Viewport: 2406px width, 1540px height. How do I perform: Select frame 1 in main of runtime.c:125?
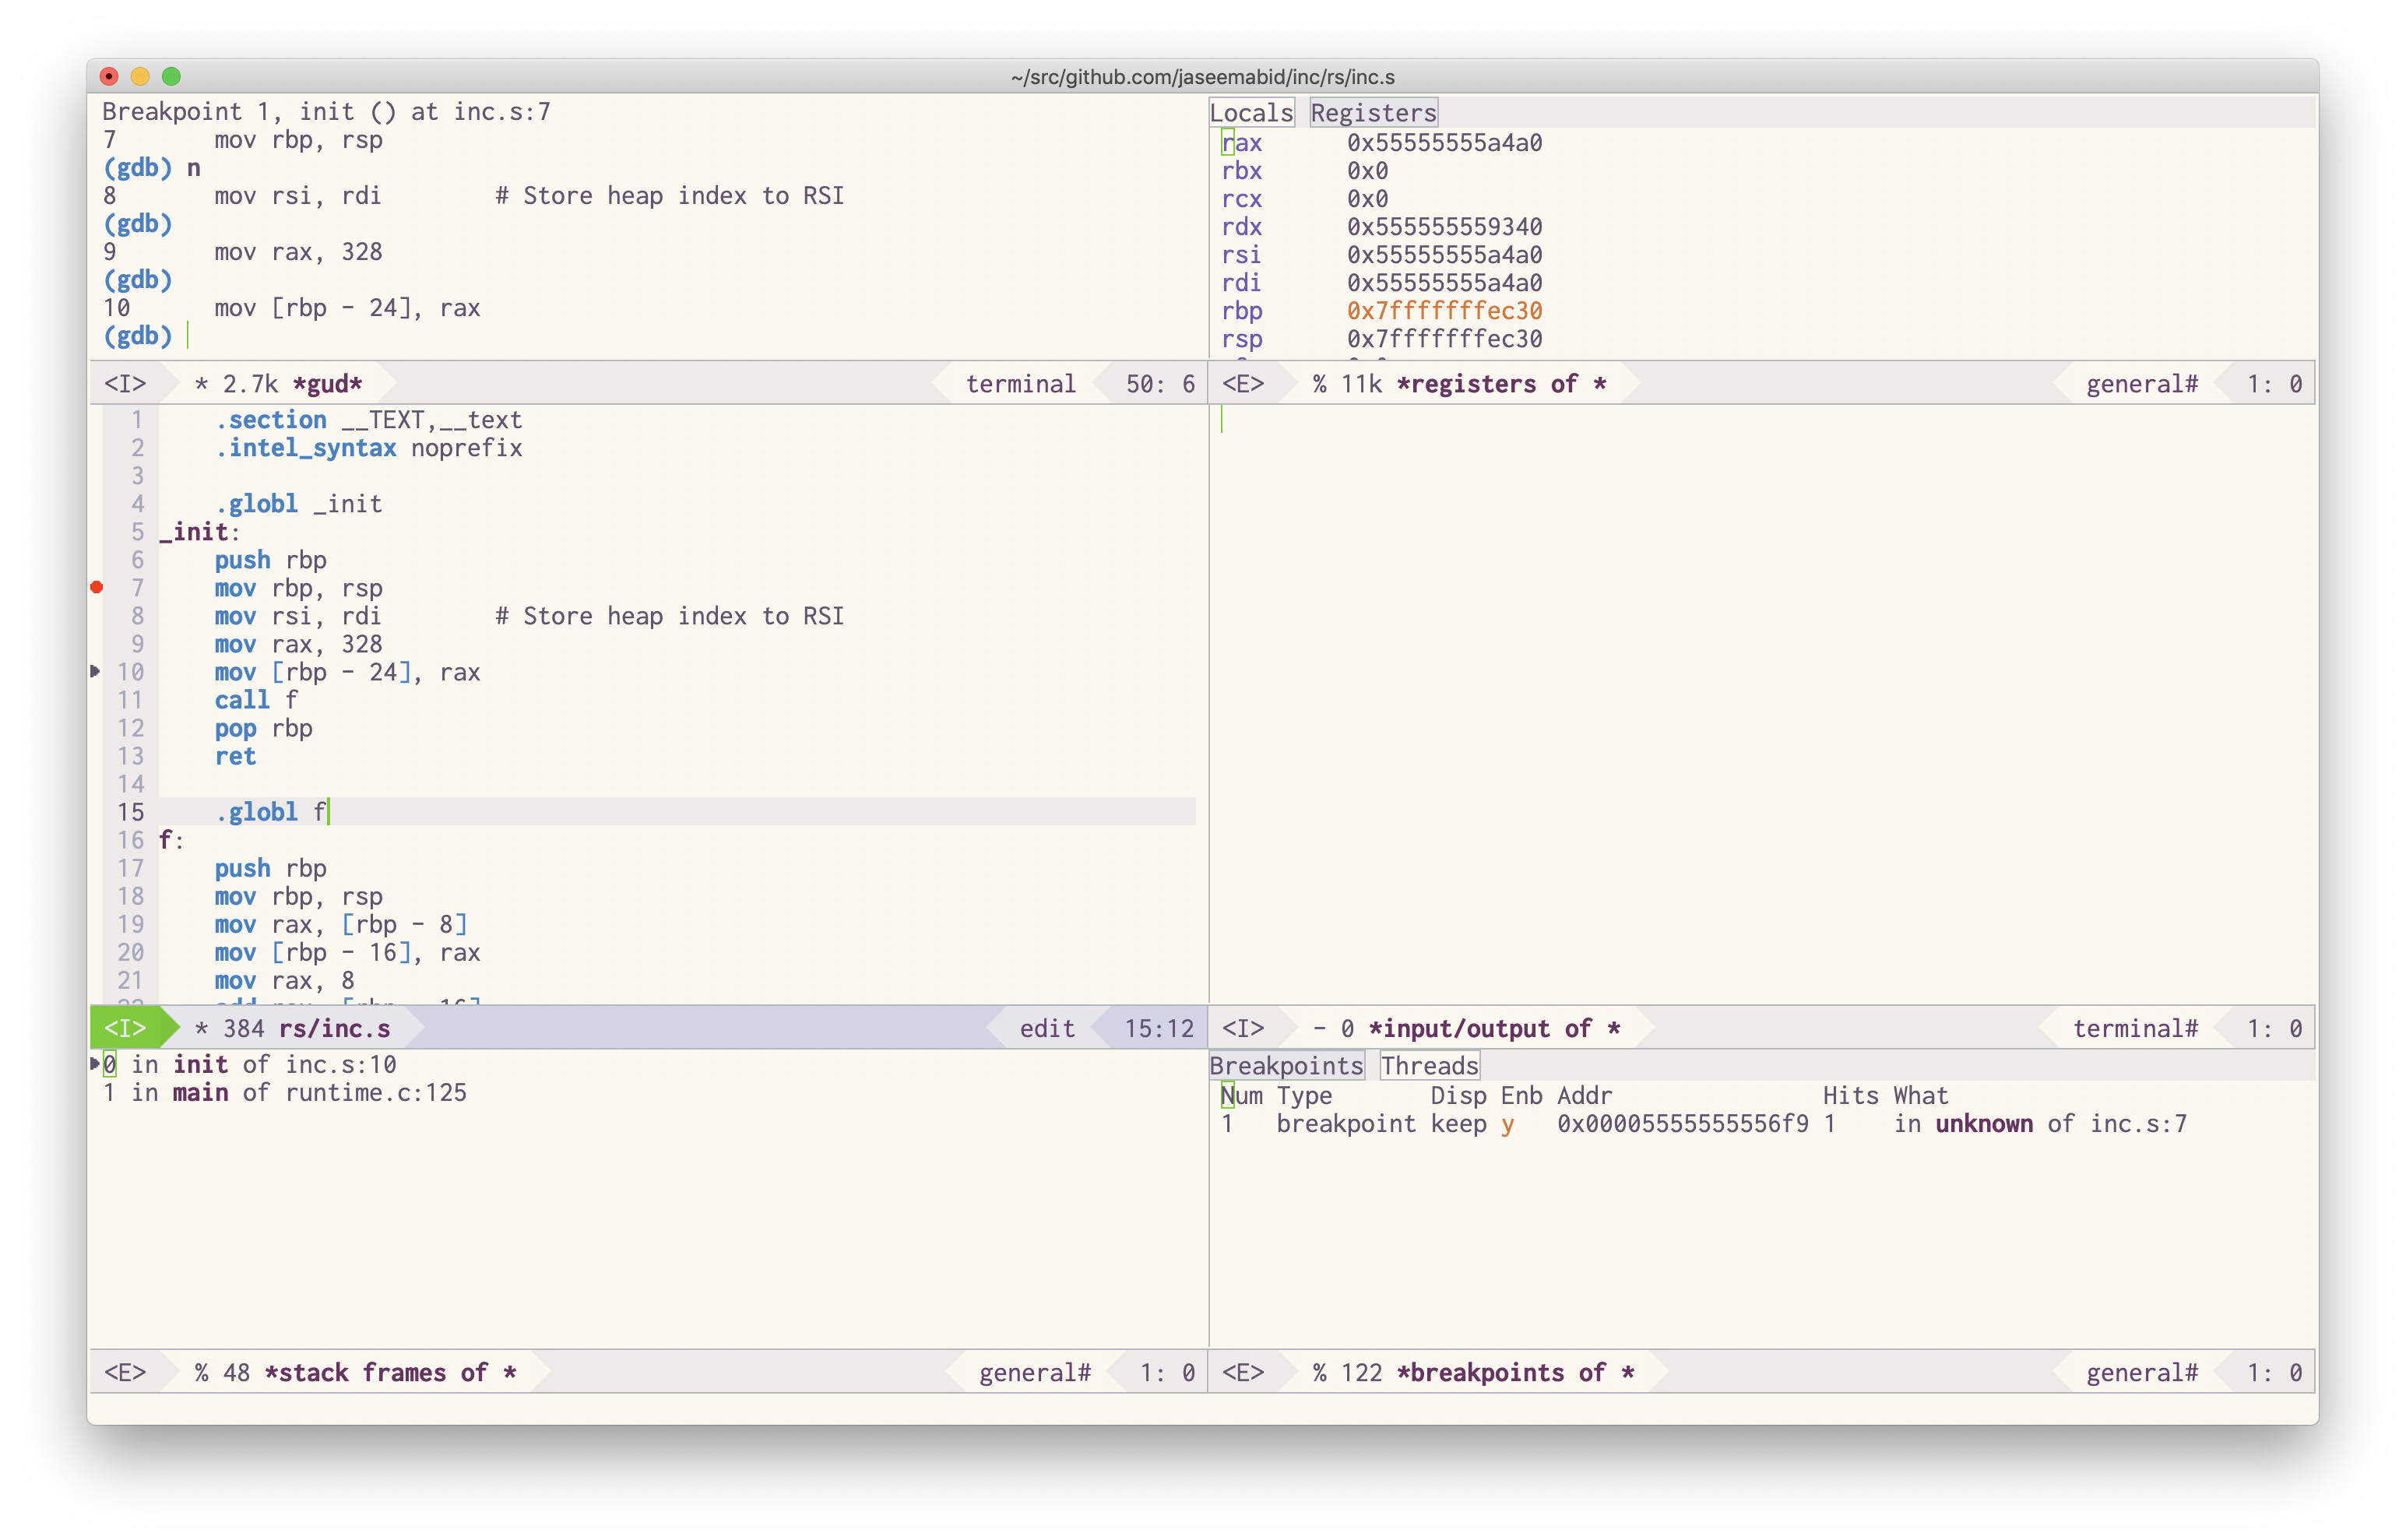[284, 1093]
